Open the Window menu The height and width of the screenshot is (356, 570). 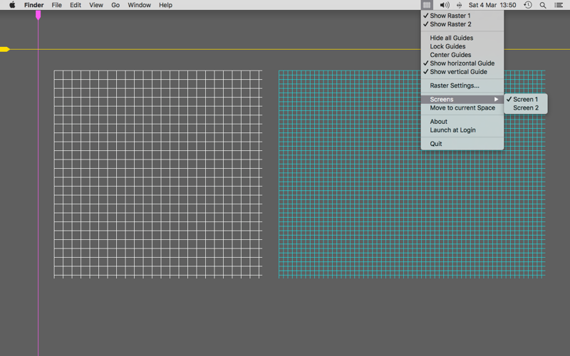139,5
